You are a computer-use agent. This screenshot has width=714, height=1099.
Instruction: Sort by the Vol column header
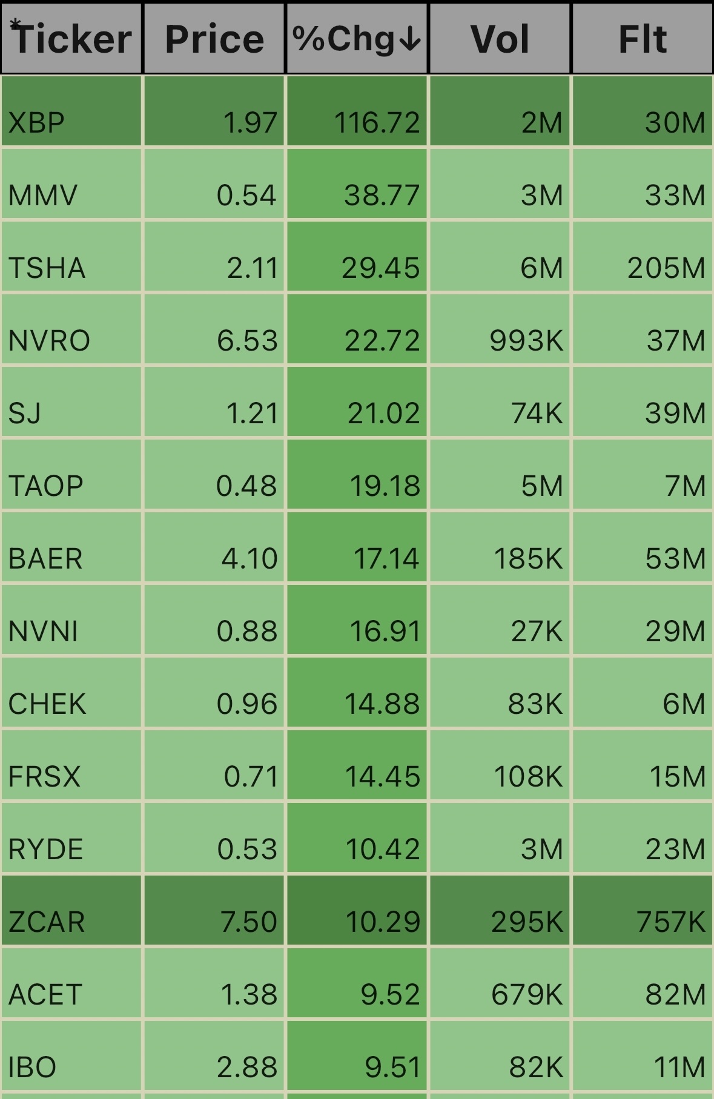[500, 38]
